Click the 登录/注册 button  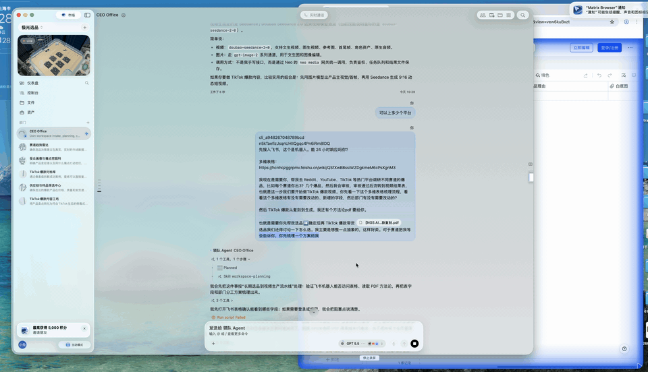tap(610, 48)
